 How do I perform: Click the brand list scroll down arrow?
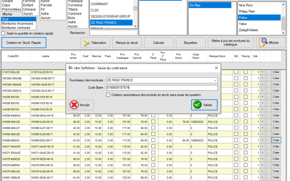(283, 33)
